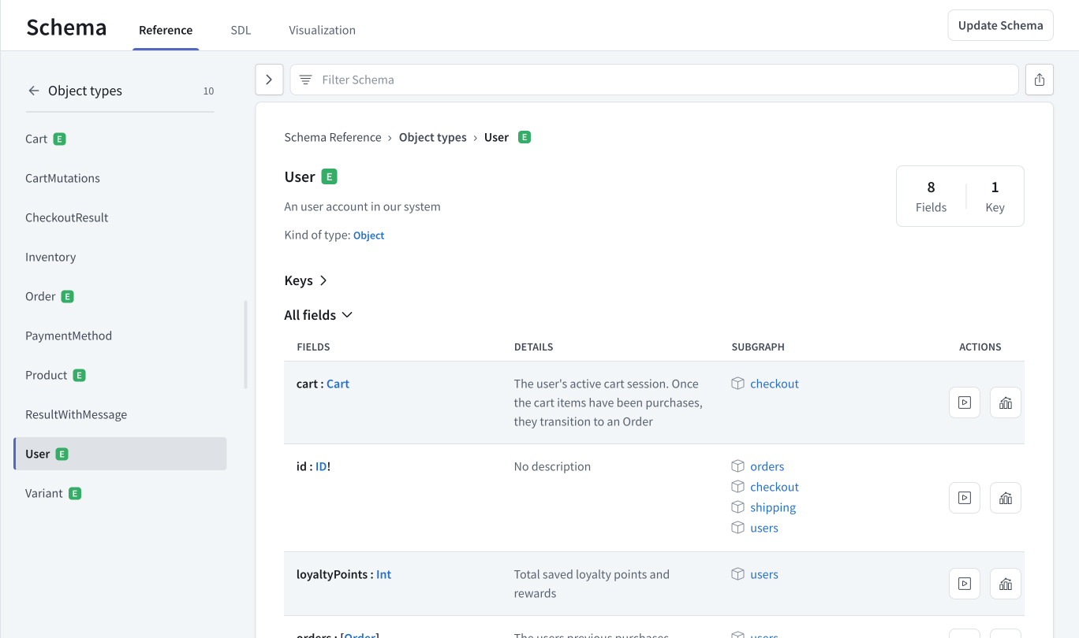Open the Visualization tab
The image size is (1079, 638).
[x=322, y=30]
